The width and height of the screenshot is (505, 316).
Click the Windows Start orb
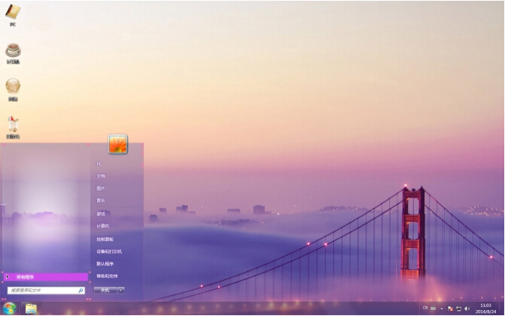9,308
